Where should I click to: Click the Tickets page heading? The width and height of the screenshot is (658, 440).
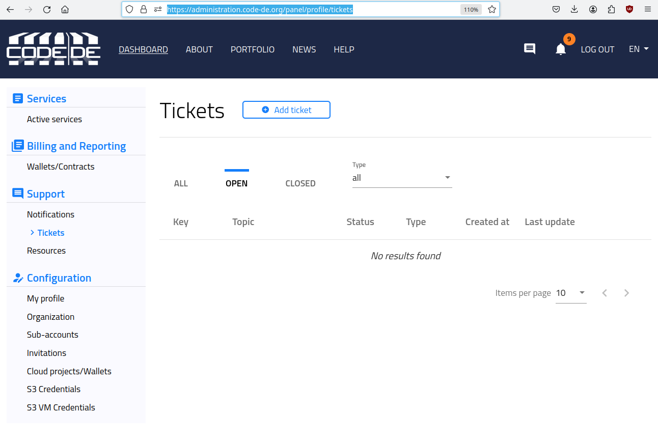[x=192, y=111]
